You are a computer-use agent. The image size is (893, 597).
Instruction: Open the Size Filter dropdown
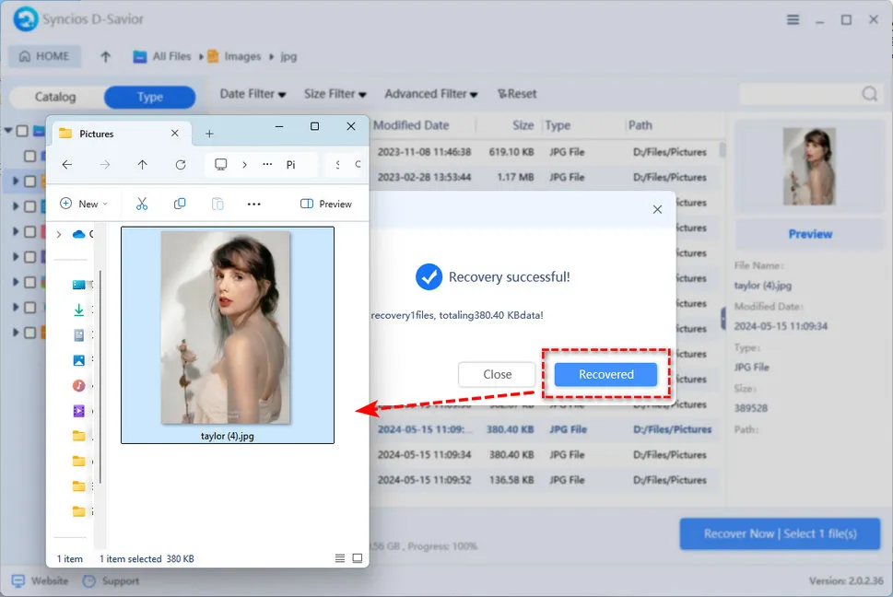pos(335,94)
